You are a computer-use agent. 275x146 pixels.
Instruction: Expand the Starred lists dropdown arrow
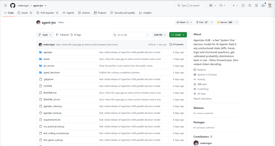237,22
